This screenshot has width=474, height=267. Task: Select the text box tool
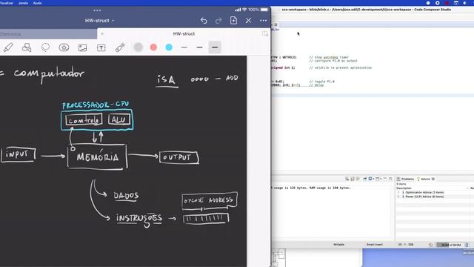tap(101, 47)
